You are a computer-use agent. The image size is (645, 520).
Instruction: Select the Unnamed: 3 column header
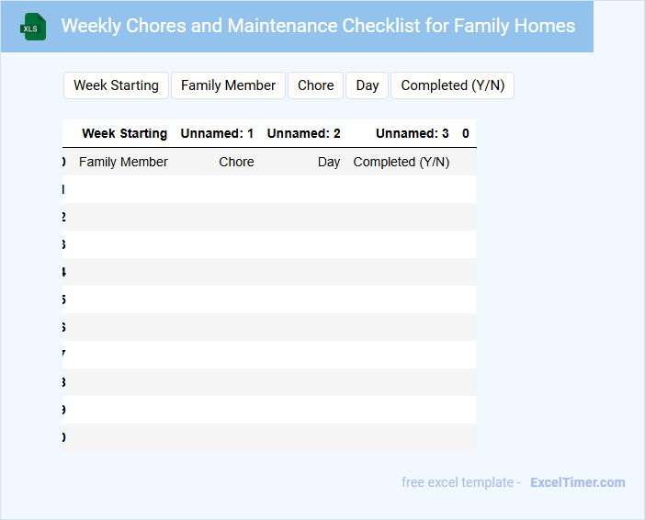pyautogui.click(x=412, y=133)
